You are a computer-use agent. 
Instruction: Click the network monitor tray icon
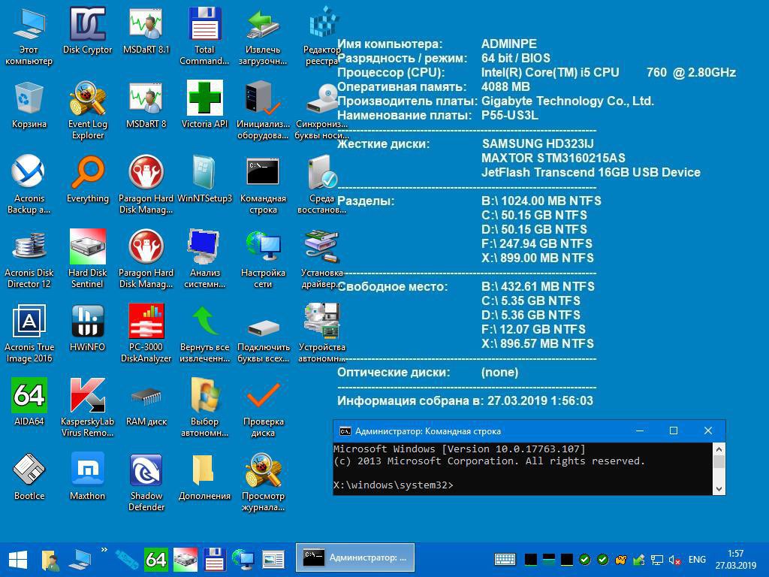point(656,560)
